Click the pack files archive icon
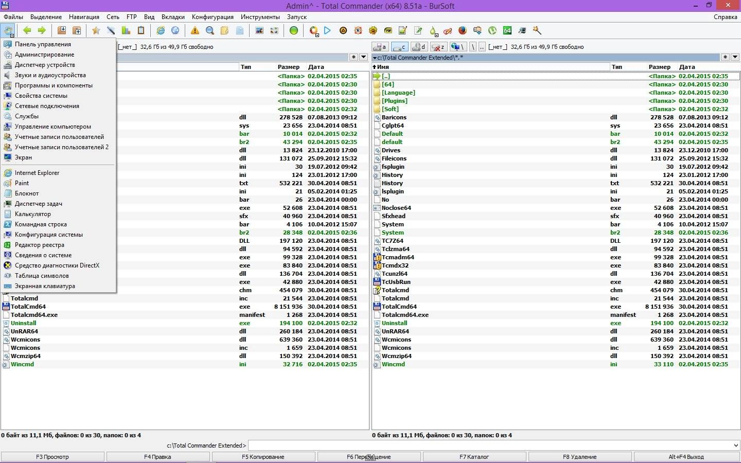The image size is (741, 463). tap(61, 31)
